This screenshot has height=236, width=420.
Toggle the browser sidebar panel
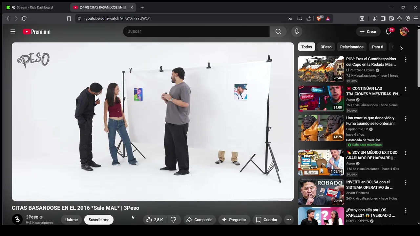[x=383, y=18]
